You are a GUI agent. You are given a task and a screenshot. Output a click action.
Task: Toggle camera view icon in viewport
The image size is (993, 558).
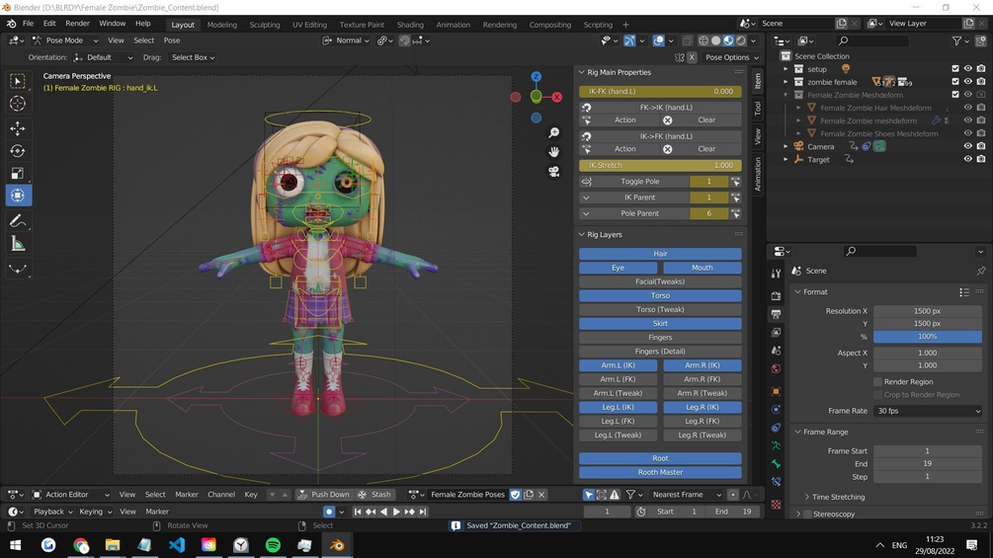tap(554, 171)
